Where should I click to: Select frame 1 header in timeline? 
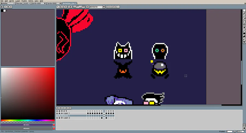88,111
